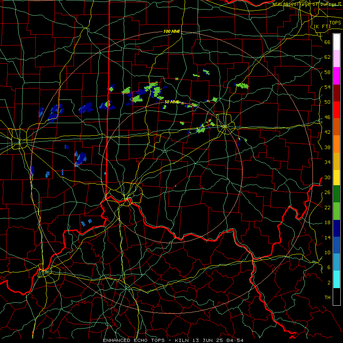Screen dimensions: 343x343
Task: Click the "46" scale value
Action: (327, 117)
